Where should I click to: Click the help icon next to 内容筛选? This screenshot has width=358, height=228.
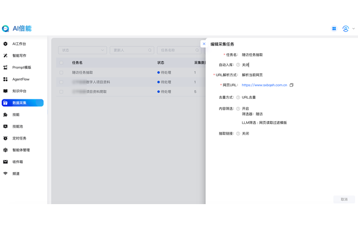pos(238,109)
